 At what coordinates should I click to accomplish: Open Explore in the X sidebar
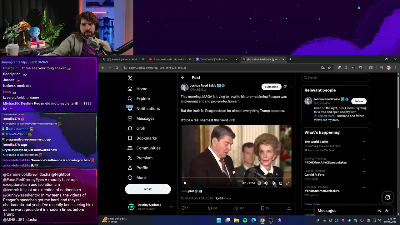(138, 98)
